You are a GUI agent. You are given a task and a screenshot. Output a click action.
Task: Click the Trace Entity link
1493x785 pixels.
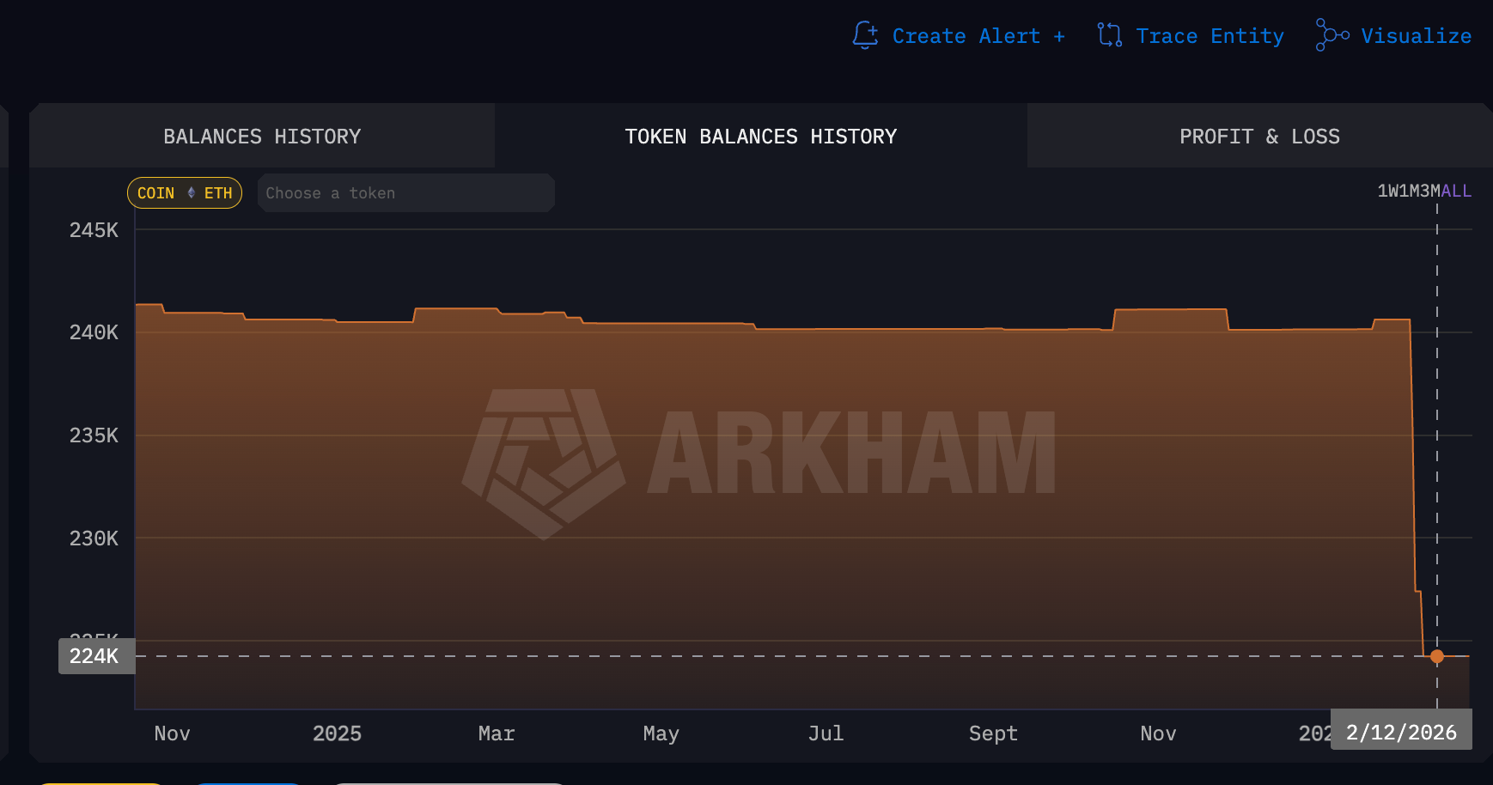(1210, 35)
